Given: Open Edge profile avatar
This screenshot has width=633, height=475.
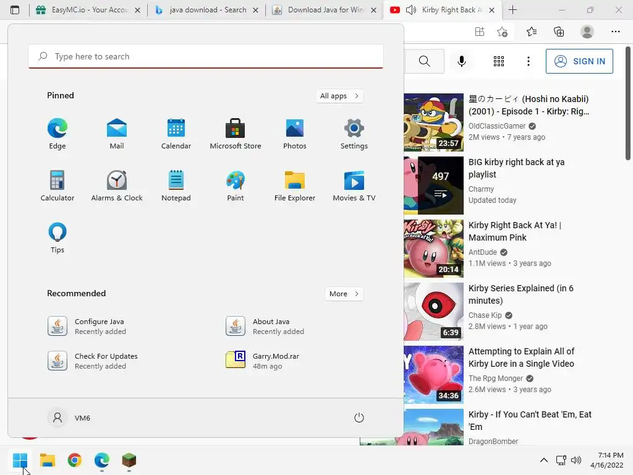Looking at the screenshot, I should click(x=587, y=32).
